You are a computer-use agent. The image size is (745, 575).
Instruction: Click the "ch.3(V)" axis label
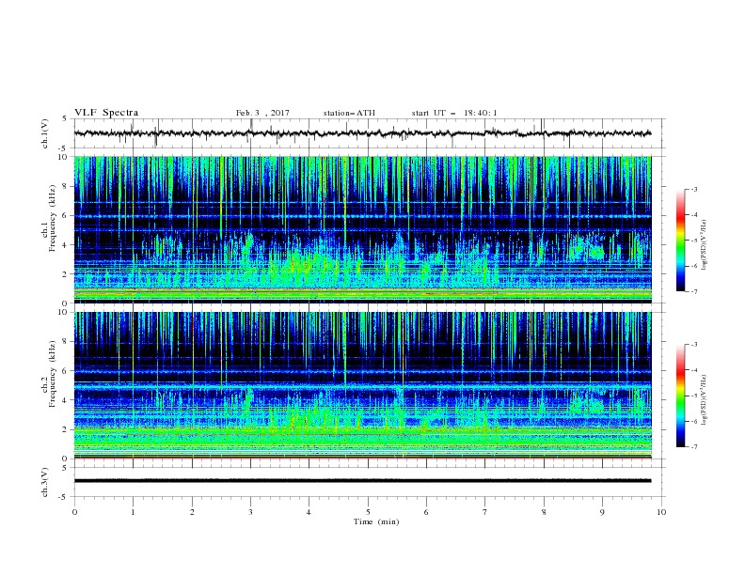tap(45, 482)
